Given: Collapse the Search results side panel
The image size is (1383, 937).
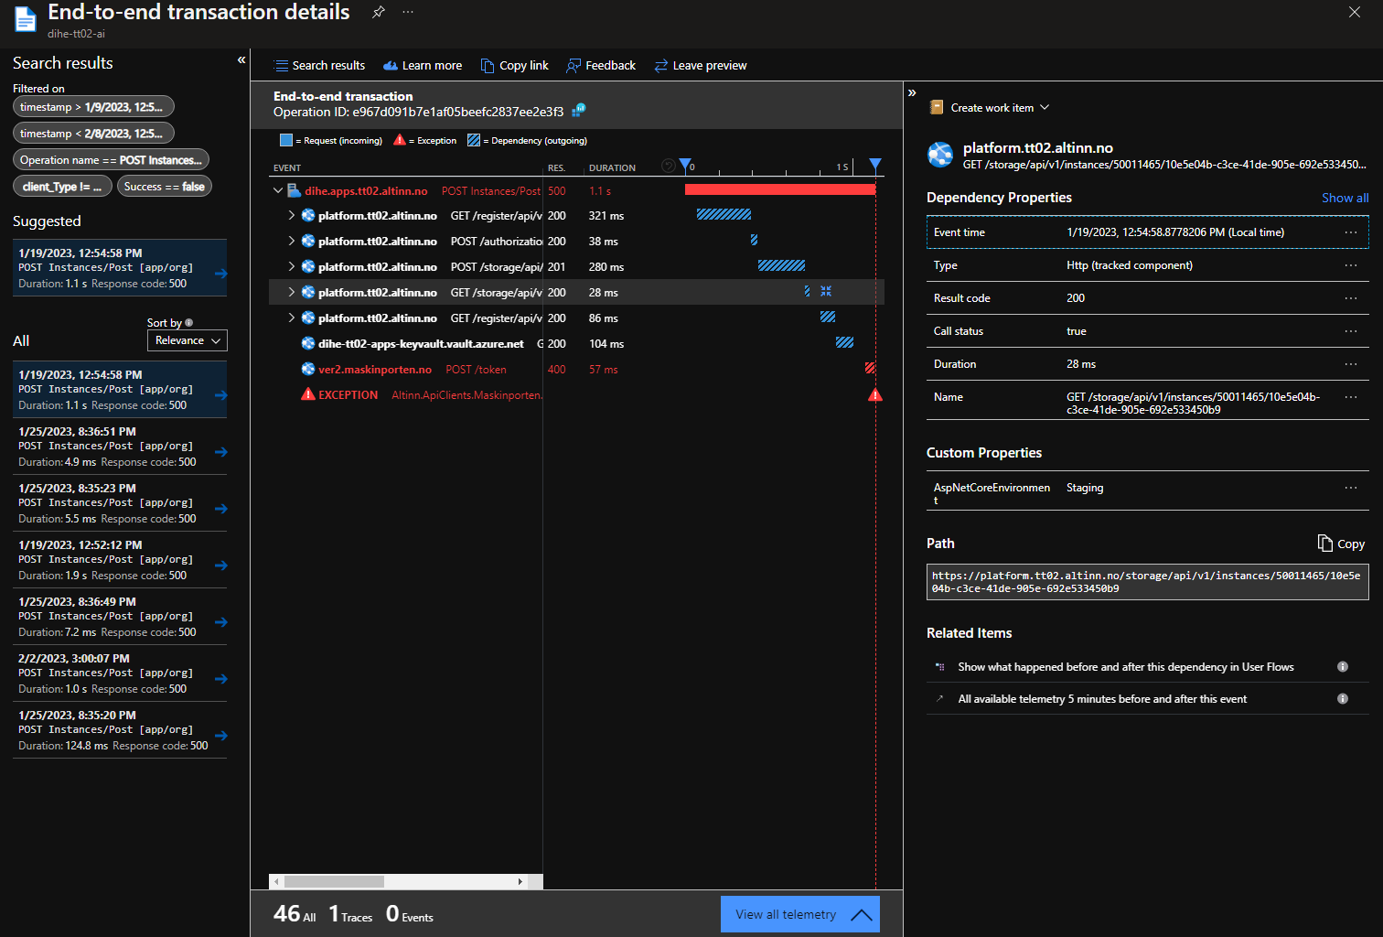Looking at the screenshot, I should coord(241,60).
